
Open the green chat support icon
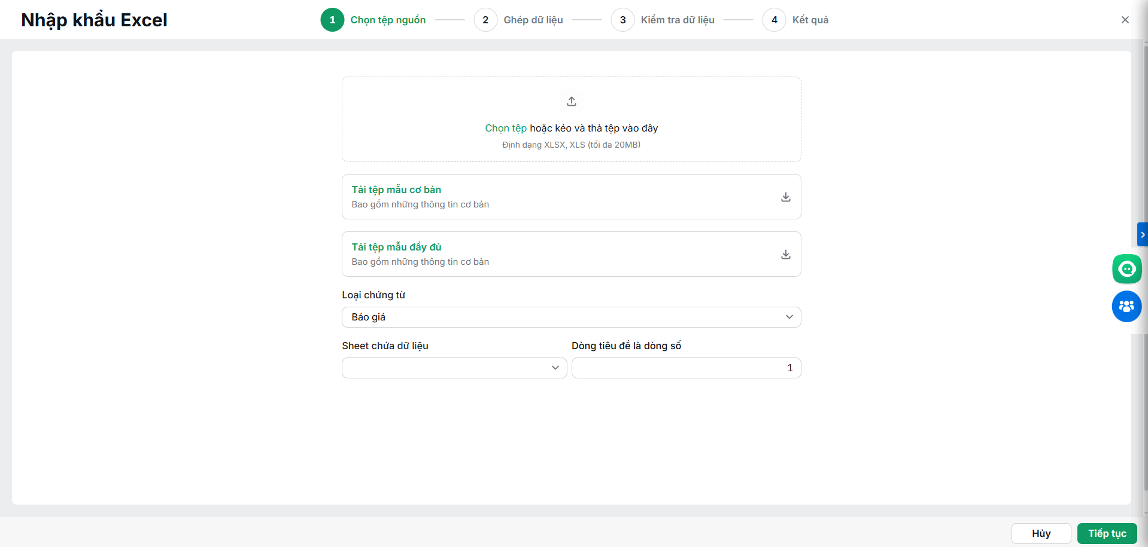pyautogui.click(x=1127, y=269)
